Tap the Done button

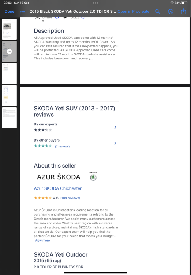pos(10,12)
